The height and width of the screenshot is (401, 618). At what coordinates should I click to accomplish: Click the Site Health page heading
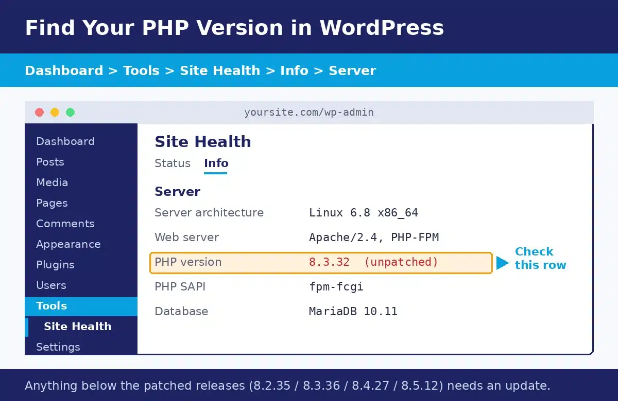203,142
